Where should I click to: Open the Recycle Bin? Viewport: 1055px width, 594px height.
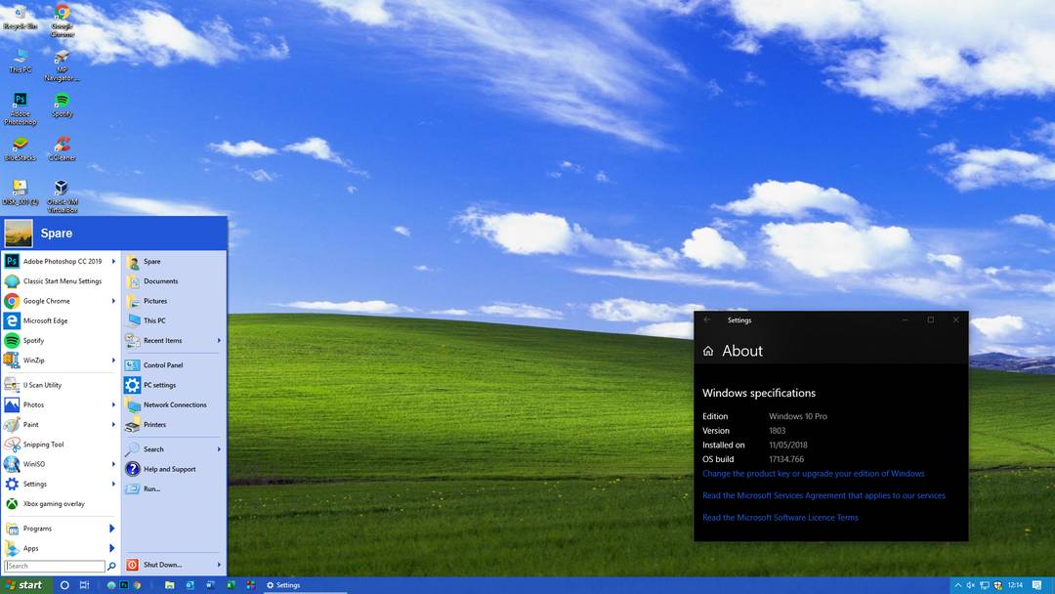pyautogui.click(x=20, y=18)
